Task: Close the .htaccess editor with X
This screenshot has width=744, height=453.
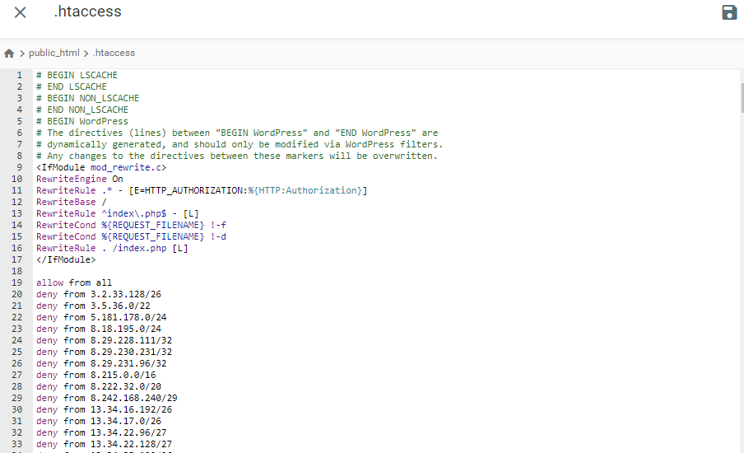Action: (x=20, y=12)
